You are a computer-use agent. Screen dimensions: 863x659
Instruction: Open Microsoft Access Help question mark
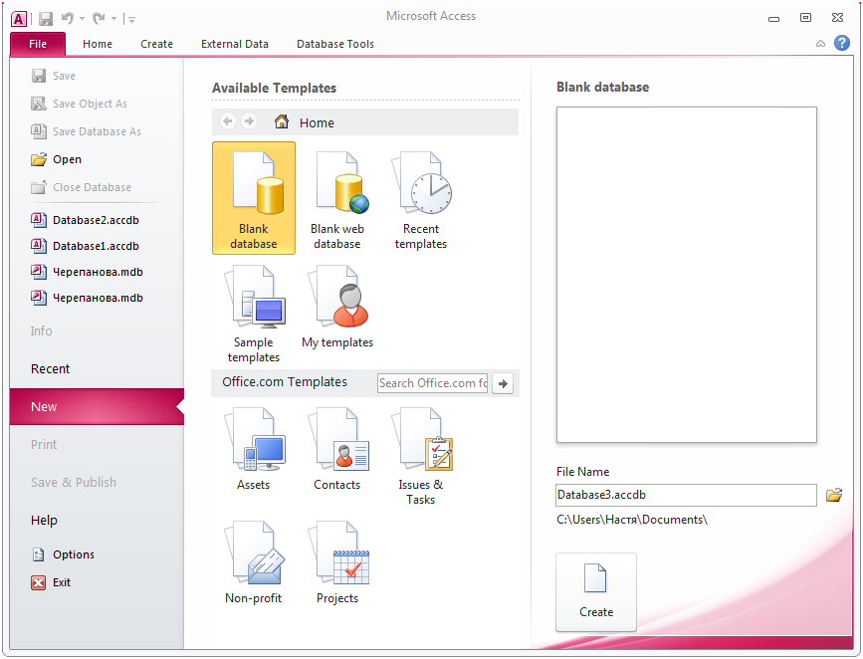(x=841, y=43)
